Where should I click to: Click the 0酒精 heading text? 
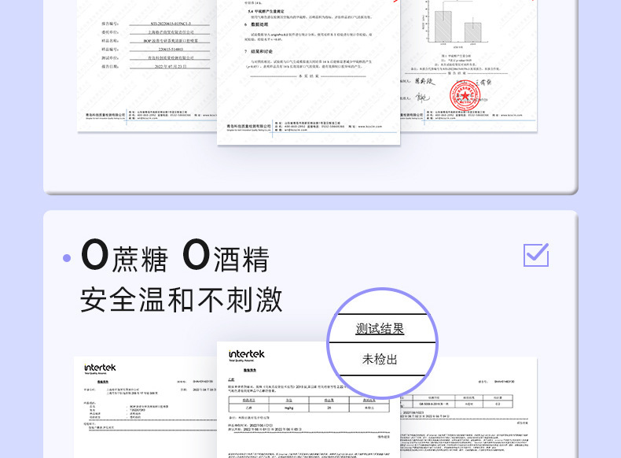click(226, 256)
